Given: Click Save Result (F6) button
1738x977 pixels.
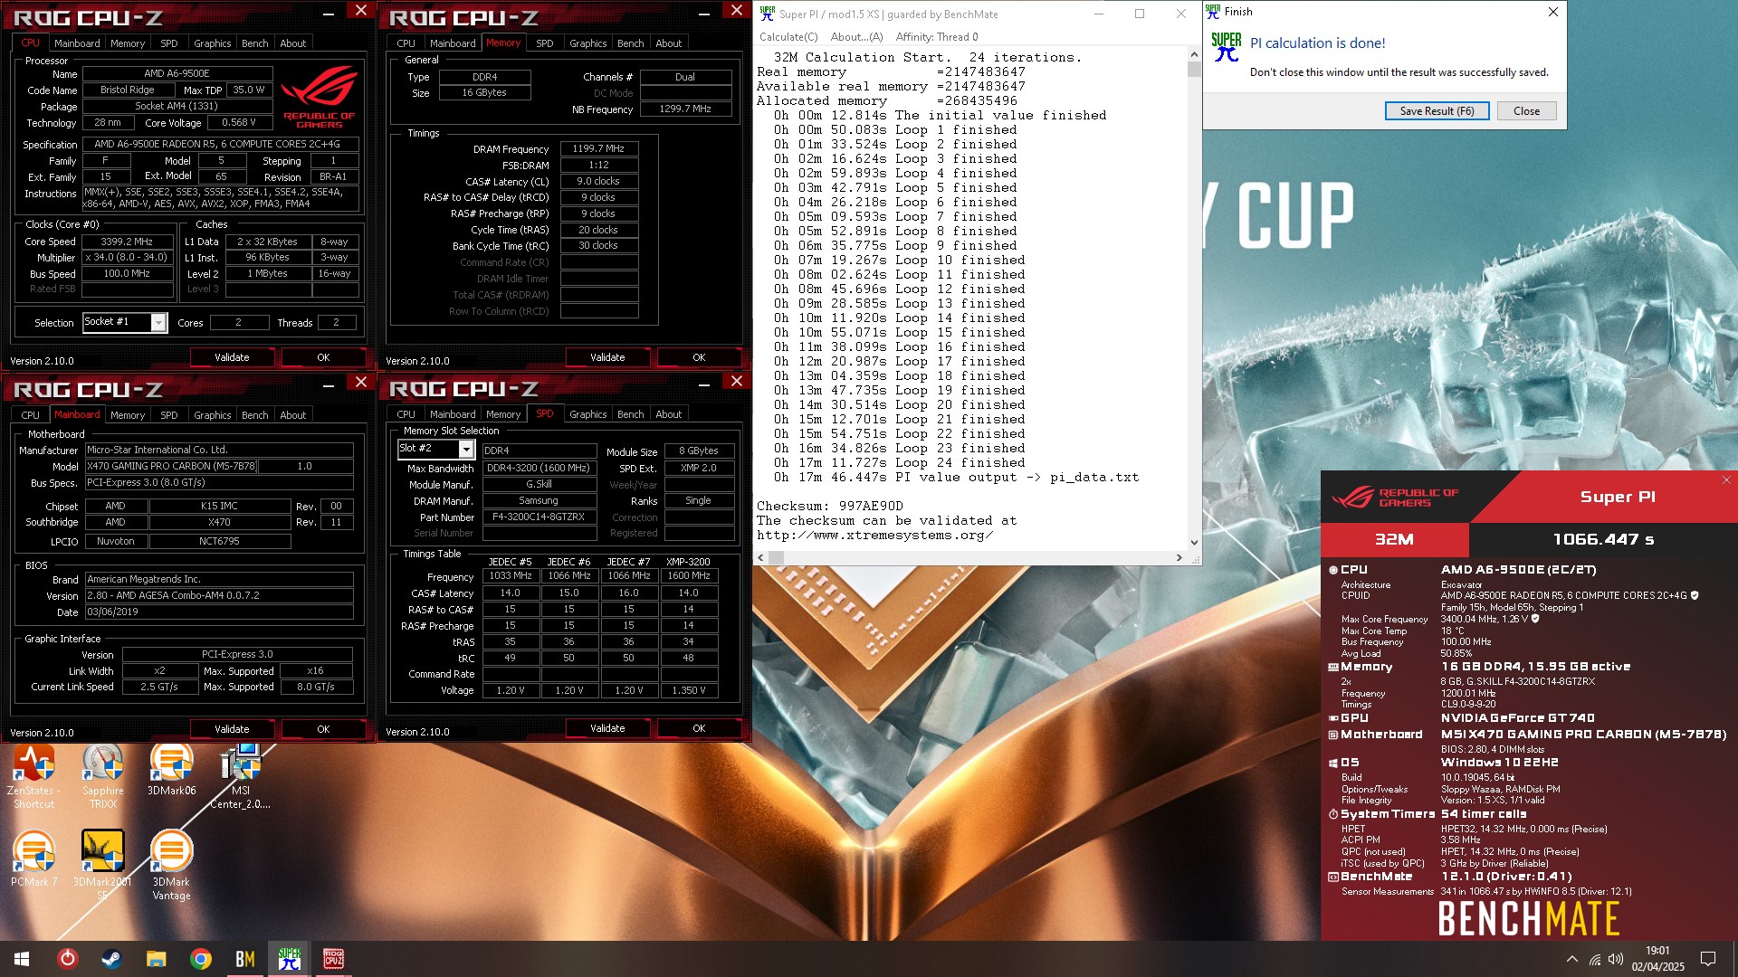Looking at the screenshot, I should (1437, 111).
